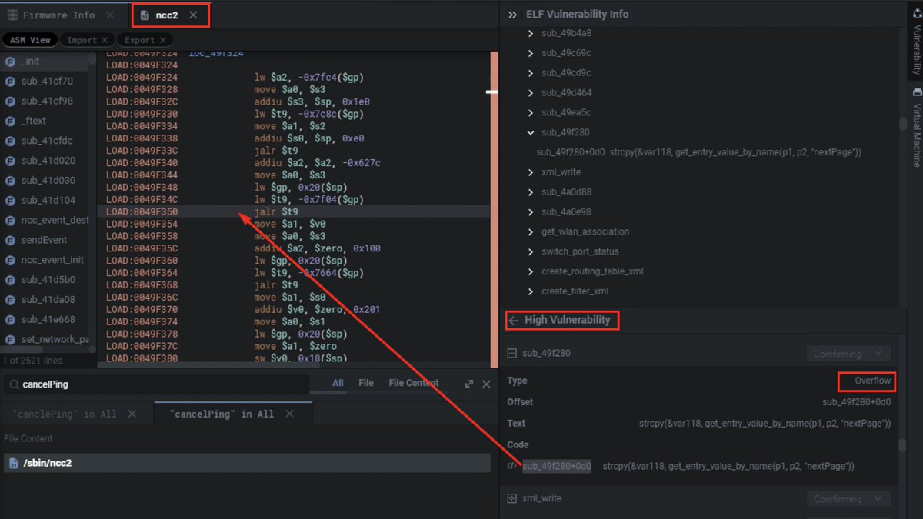This screenshot has height=519, width=923.
Task: Expand the search panel
Action: point(469,384)
